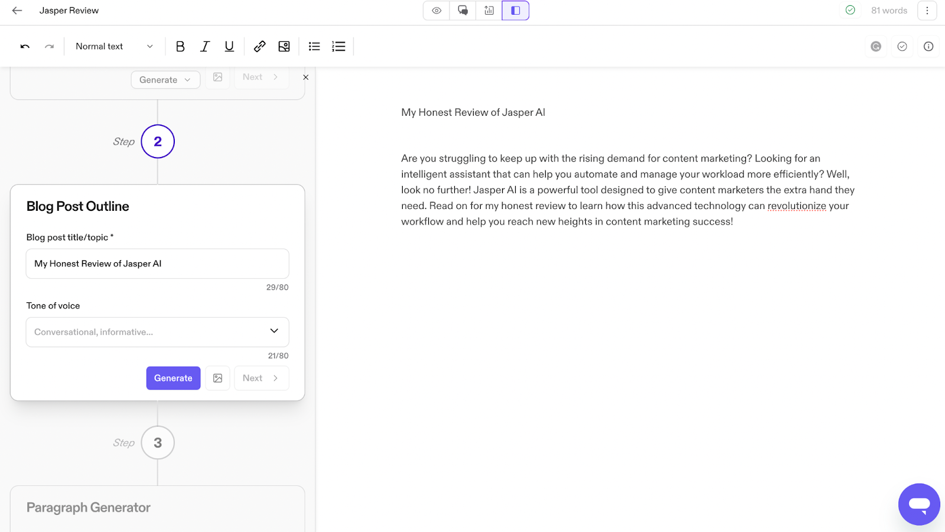Toggle bold formatting
Viewport: 945px width, 532px height.
(x=180, y=46)
